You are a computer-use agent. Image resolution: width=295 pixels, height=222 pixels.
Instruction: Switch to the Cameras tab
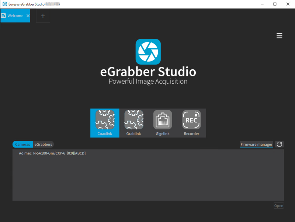pyautogui.click(x=22, y=144)
